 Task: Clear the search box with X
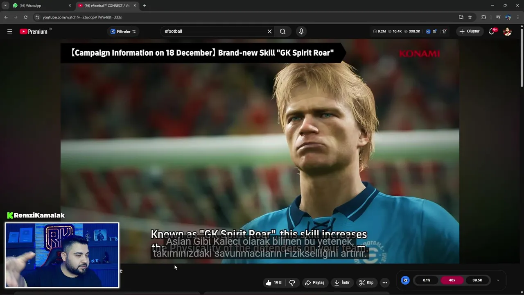[269, 32]
